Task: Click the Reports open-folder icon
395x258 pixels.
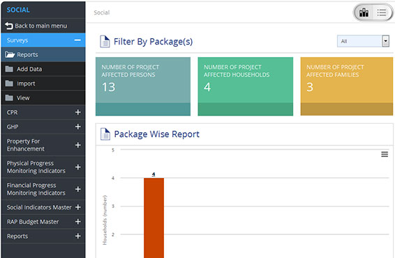Action: (10, 54)
